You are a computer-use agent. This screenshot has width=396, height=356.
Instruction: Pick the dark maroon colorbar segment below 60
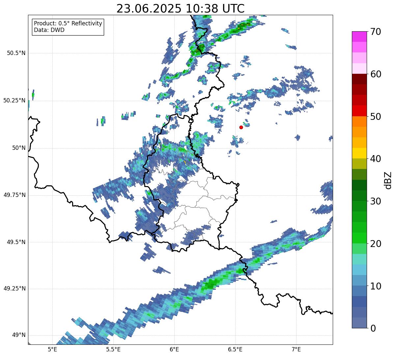click(359, 79)
